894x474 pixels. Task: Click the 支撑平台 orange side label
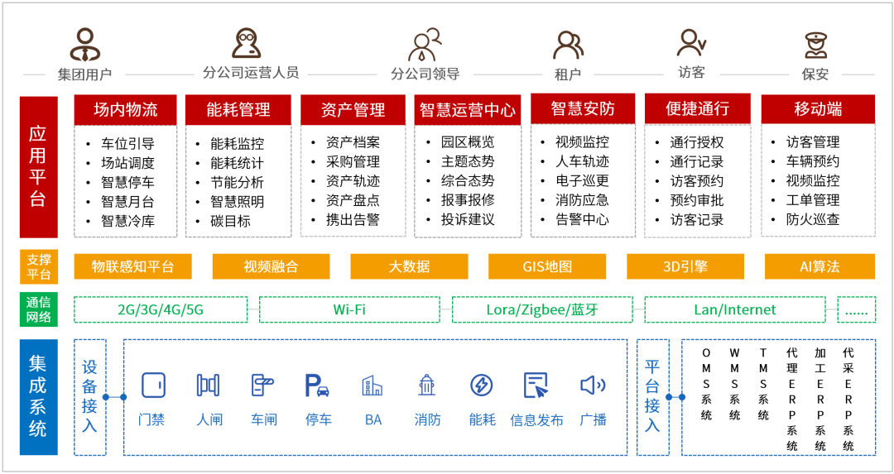[x=38, y=266]
